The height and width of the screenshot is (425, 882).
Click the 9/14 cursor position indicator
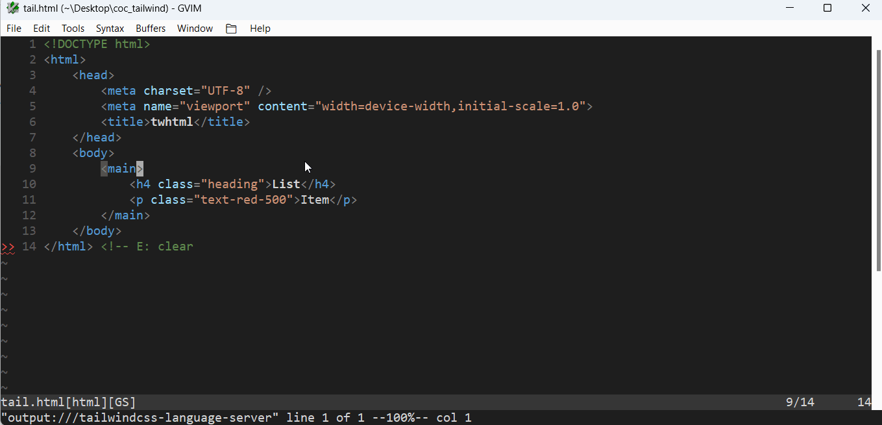coord(800,402)
